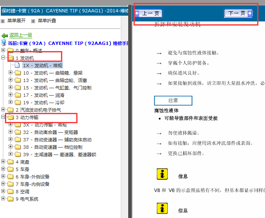265x218 pixels.
Task: Select tree item 4 底盘
Action: (x=23, y=162)
